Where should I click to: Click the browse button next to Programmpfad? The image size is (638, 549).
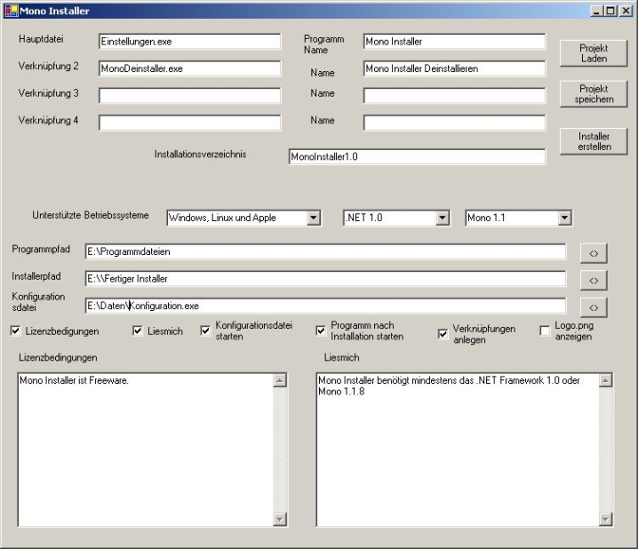coord(594,253)
